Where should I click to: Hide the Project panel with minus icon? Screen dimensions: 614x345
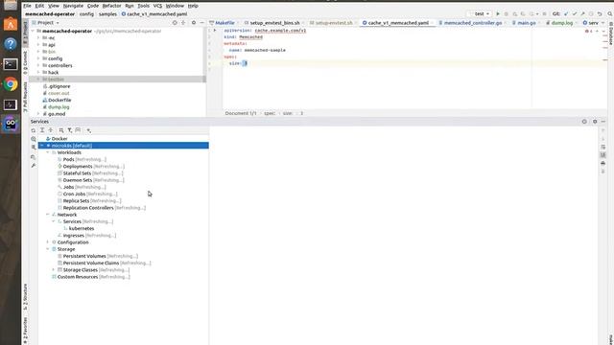click(x=202, y=23)
